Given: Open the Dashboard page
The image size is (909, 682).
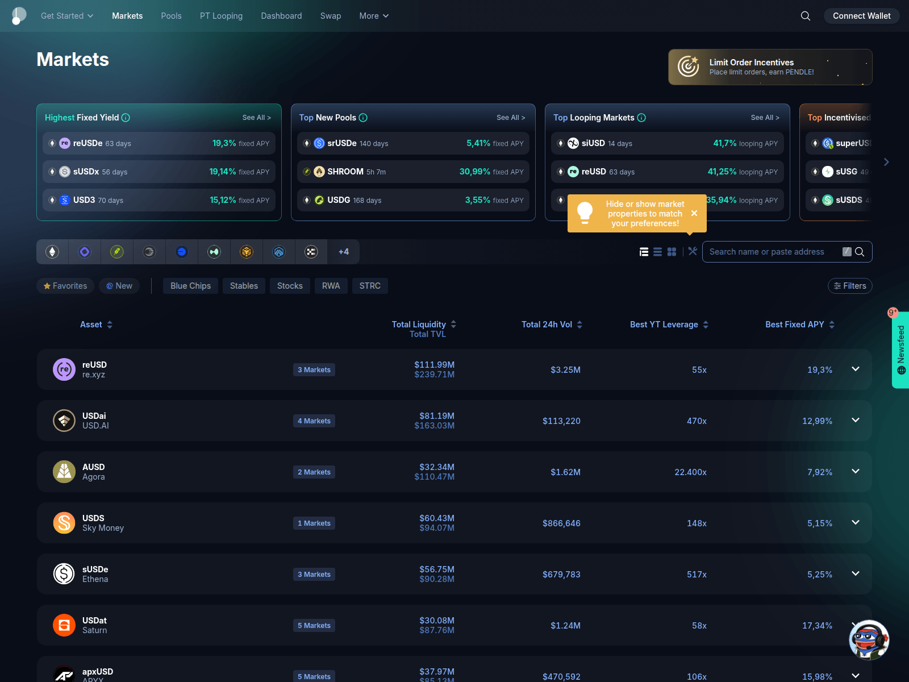Looking at the screenshot, I should coord(281,16).
